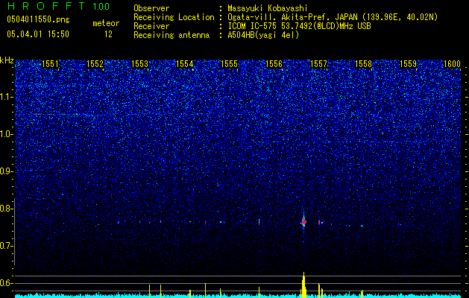Click the tallest yellow peak in the bottom graph
Image resolution: width=469 pixels, height=298 pixels.
(x=303, y=285)
